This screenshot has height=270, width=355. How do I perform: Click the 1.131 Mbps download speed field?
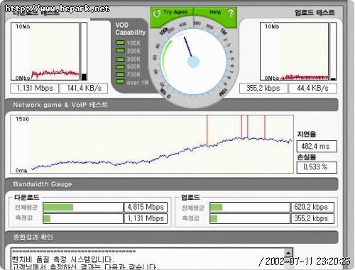pos(35,89)
